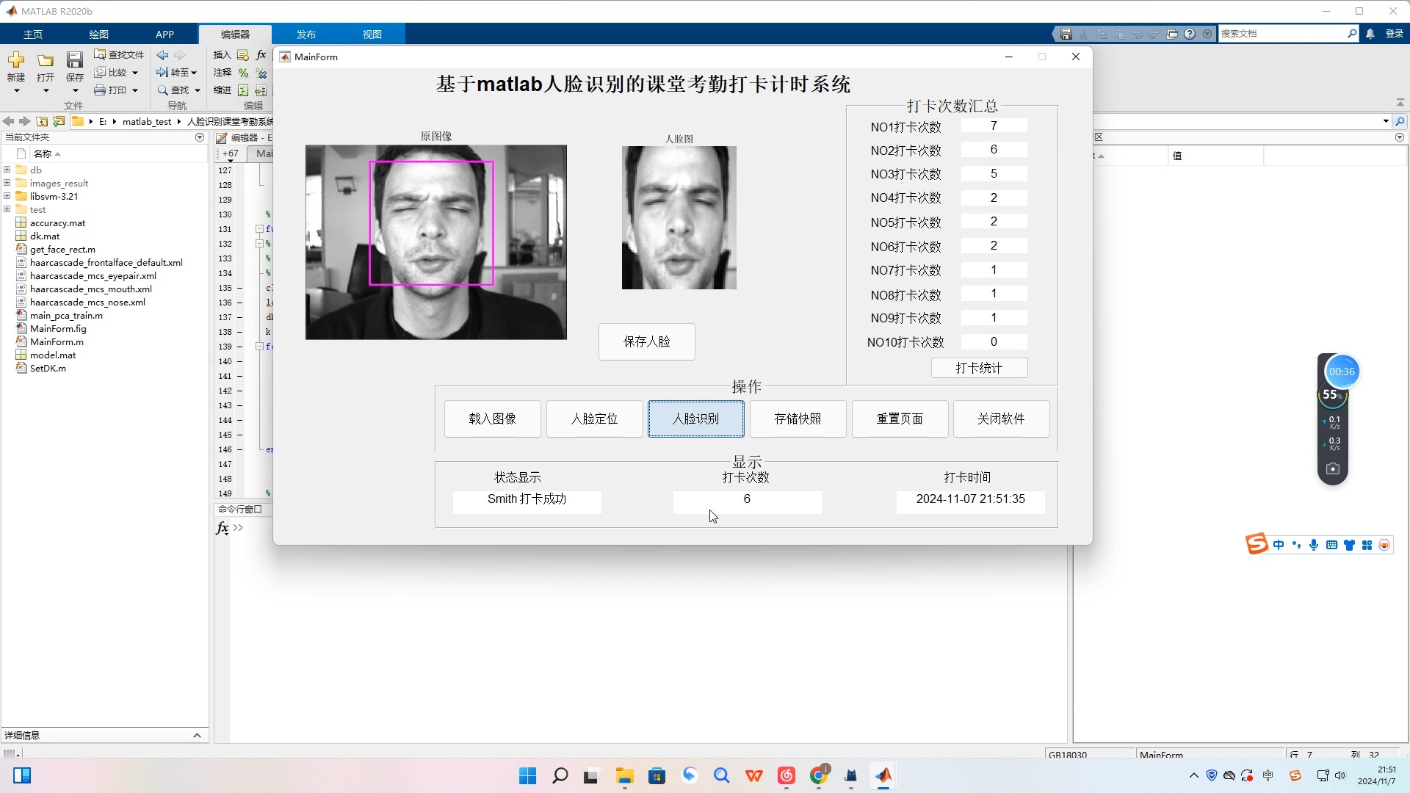Click the quick access save icon
The image size is (1410, 793).
pyautogui.click(x=1066, y=34)
